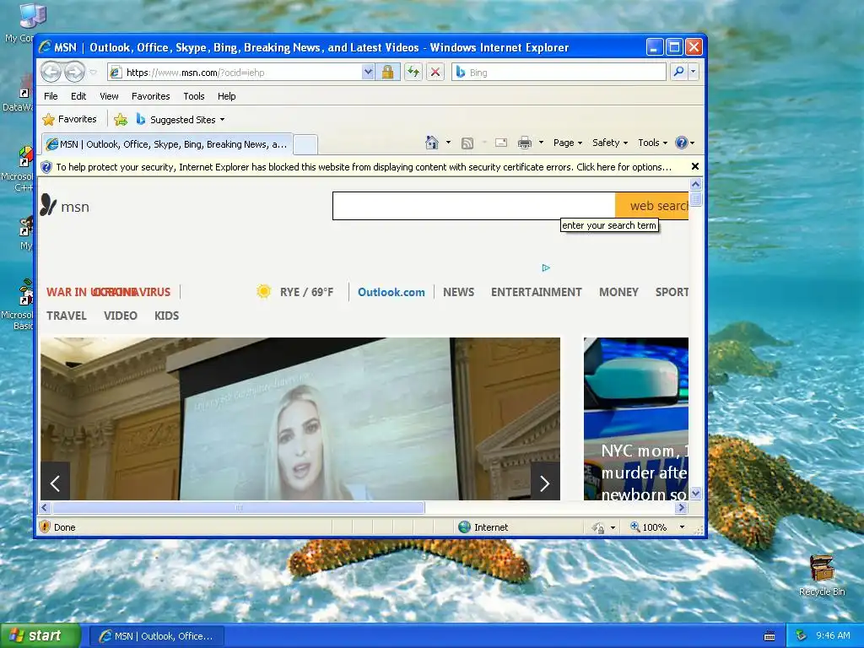The height and width of the screenshot is (648, 864).
Task: Go forward with the Forward arrow button
Action: coord(74,72)
